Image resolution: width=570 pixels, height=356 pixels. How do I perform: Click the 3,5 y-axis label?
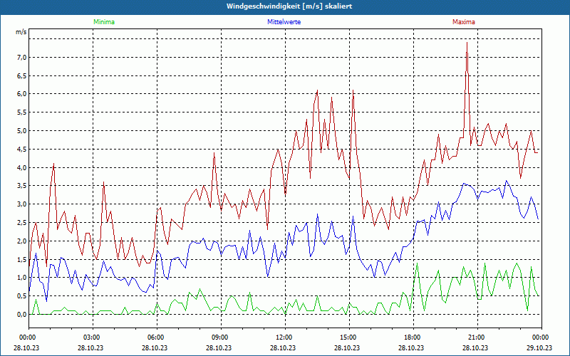(x=21, y=186)
